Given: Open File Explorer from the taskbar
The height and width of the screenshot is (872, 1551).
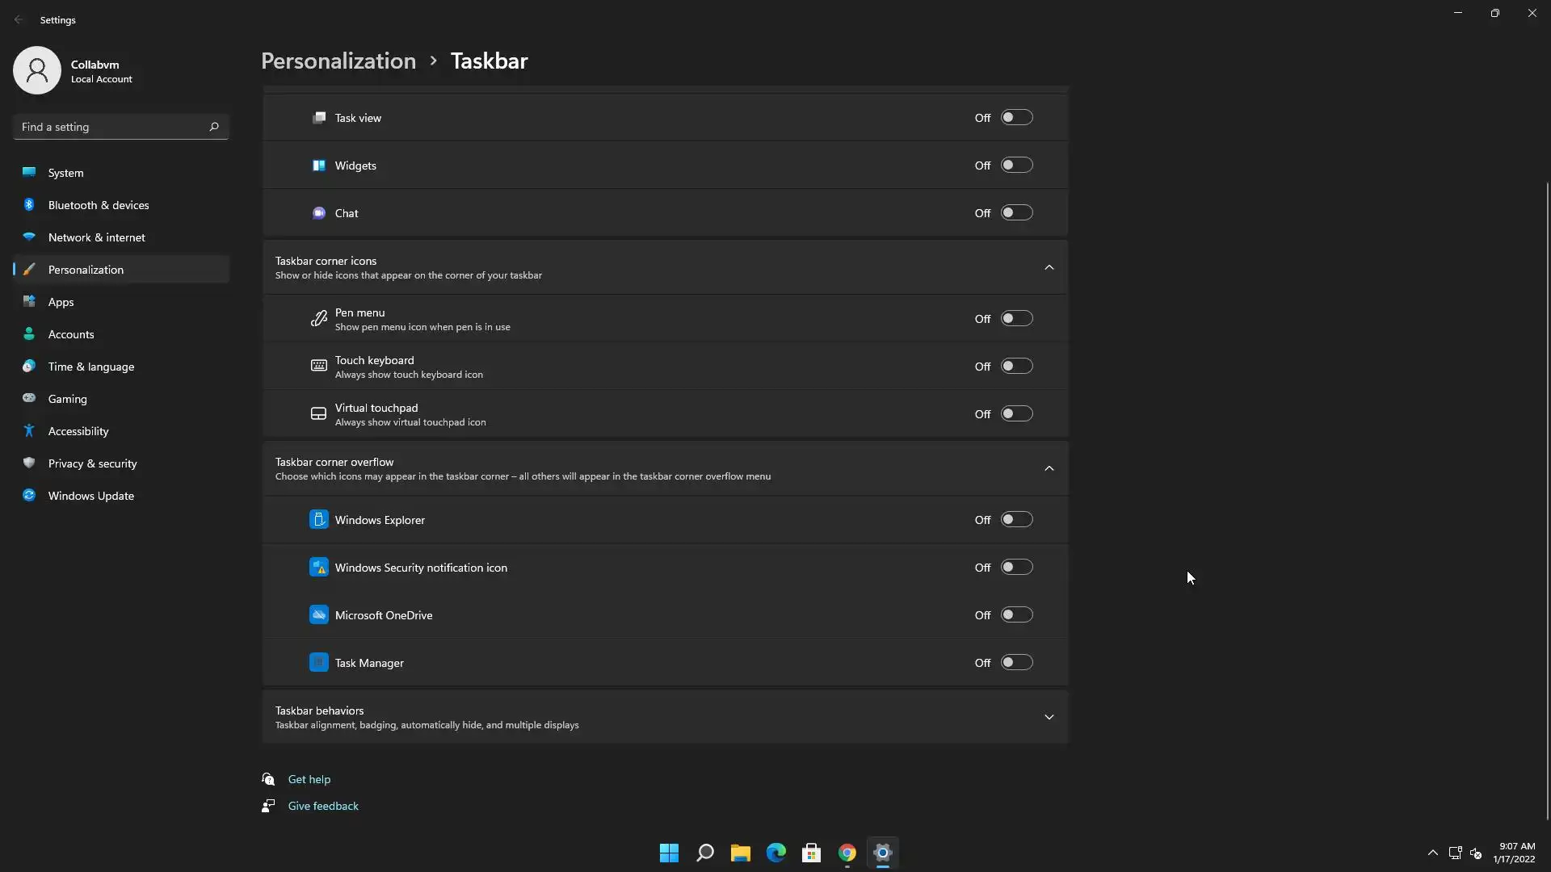Looking at the screenshot, I should click(740, 853).
